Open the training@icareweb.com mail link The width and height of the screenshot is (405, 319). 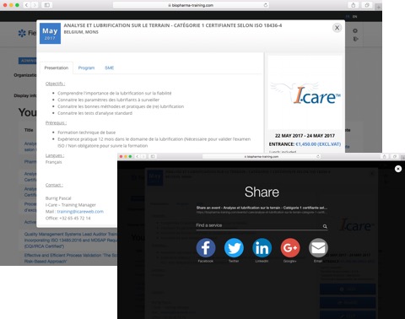point(80,212)
